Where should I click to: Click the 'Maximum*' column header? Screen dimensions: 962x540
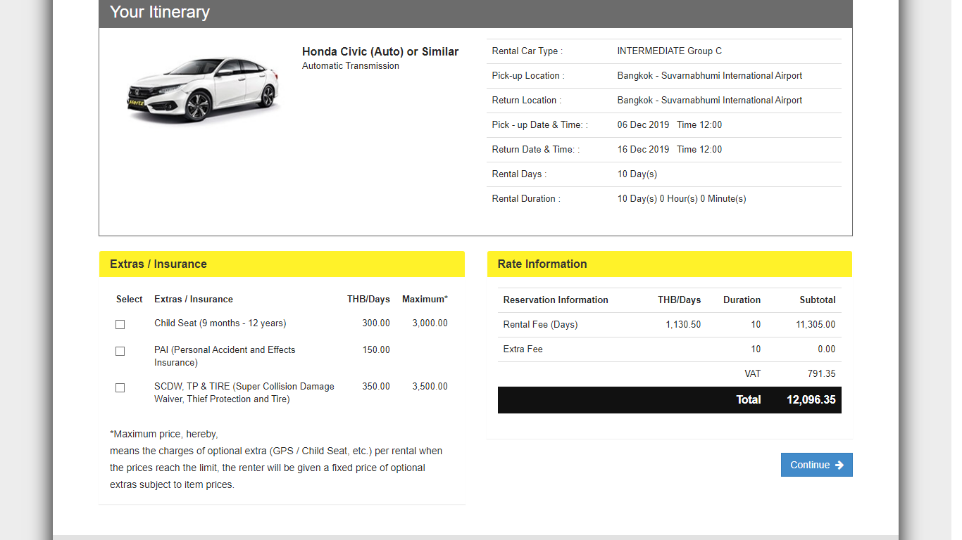(x=425, y=299)
